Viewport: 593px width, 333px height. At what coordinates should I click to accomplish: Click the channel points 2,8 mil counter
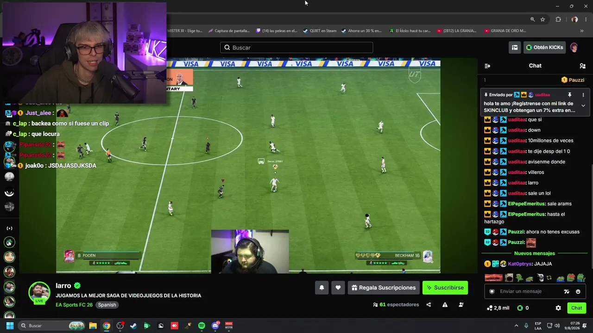click(498, 308)
